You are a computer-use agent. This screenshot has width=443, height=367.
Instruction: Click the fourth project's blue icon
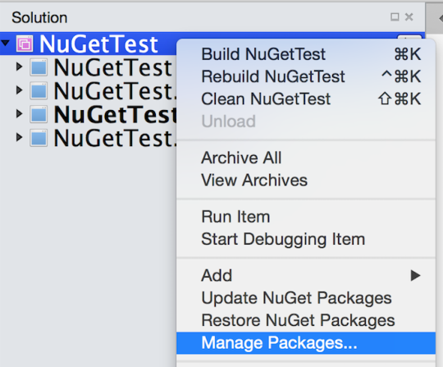(x=39, y=138)
